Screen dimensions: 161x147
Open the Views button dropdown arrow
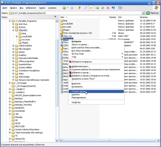pos(122,8)
